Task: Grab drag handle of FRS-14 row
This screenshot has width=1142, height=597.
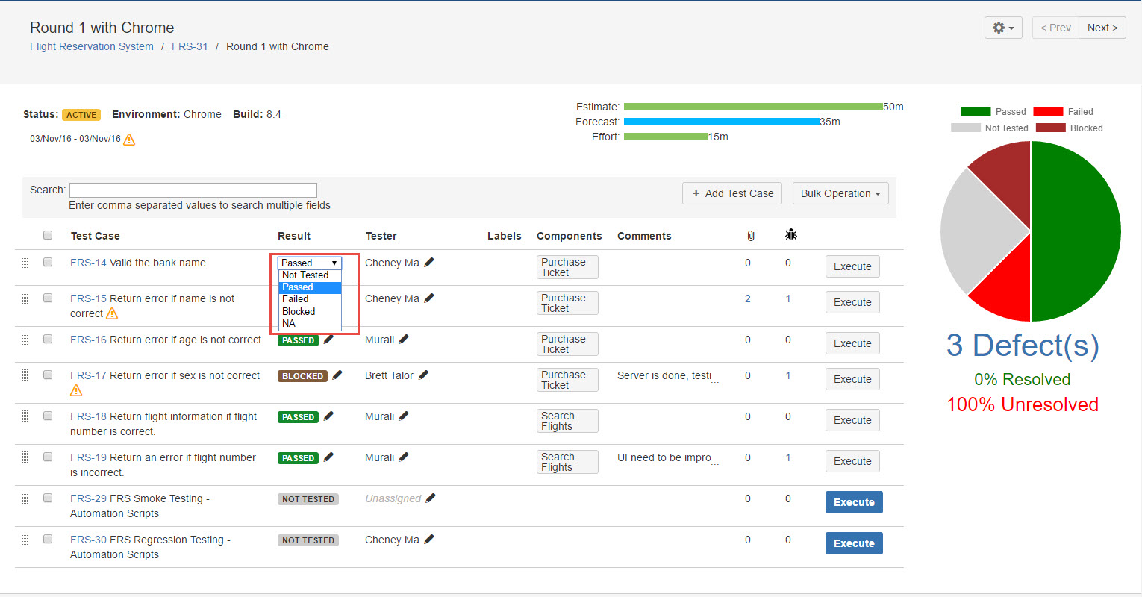Action: click(25, 262)
